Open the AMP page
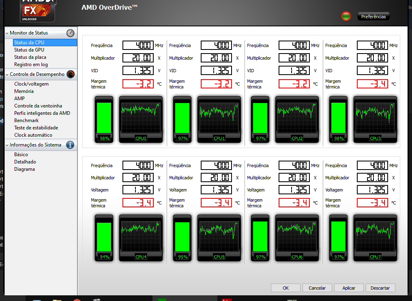 click(19, 98)
